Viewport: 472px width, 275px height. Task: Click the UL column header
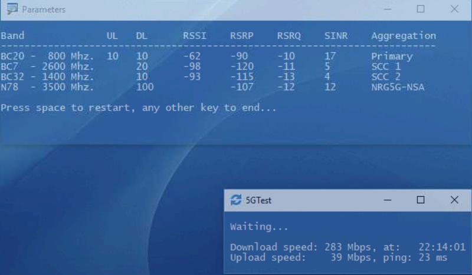[x=112, y=36]
